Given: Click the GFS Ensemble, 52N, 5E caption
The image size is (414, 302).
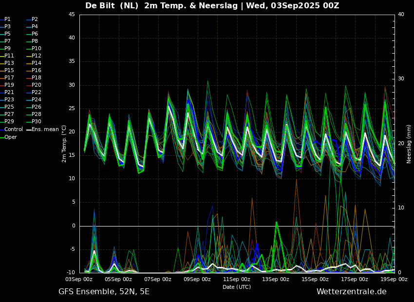Looking at the screenshot, I should click(x=104, y=292).
